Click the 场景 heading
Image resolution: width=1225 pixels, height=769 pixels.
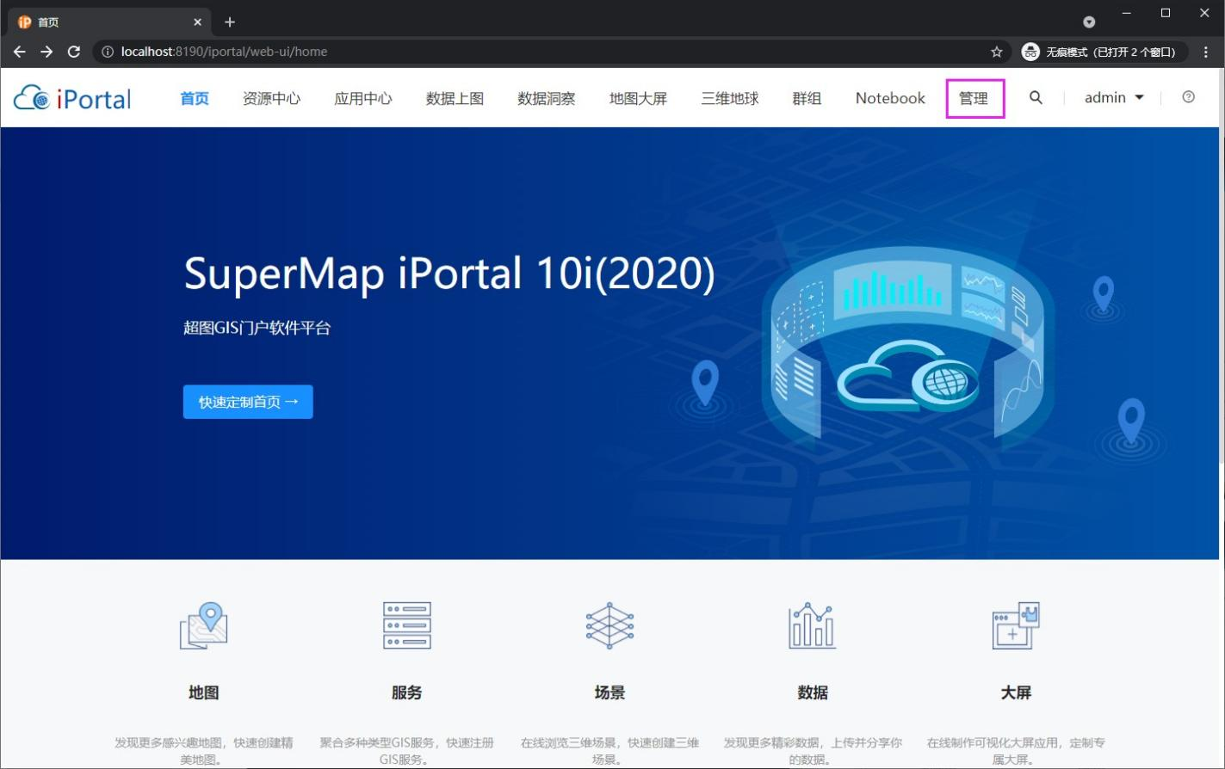click(x=609, y=692)
